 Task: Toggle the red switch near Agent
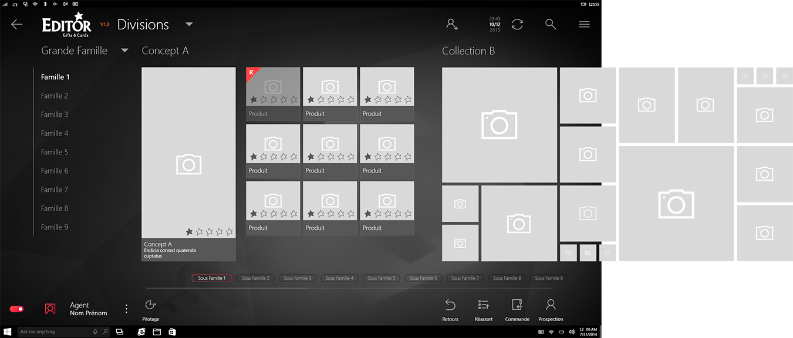coord(16,309)
